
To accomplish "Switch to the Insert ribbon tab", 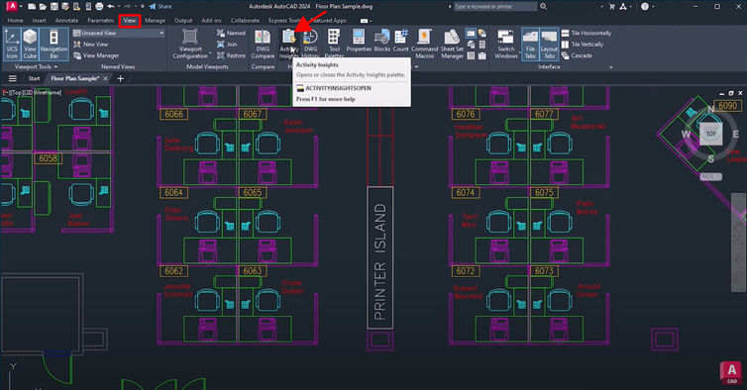I will point(39,21).
